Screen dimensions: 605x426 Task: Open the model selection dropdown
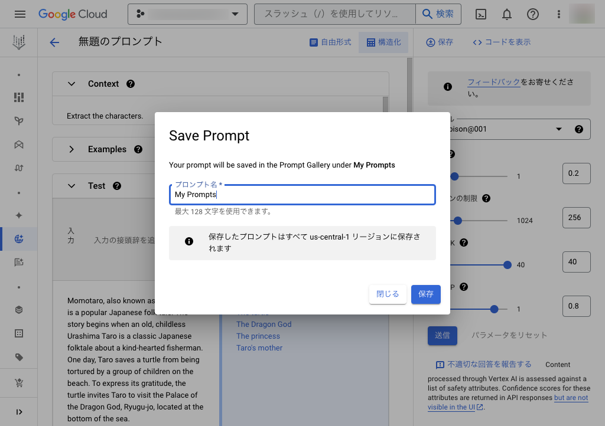click(x=558, y=129)
